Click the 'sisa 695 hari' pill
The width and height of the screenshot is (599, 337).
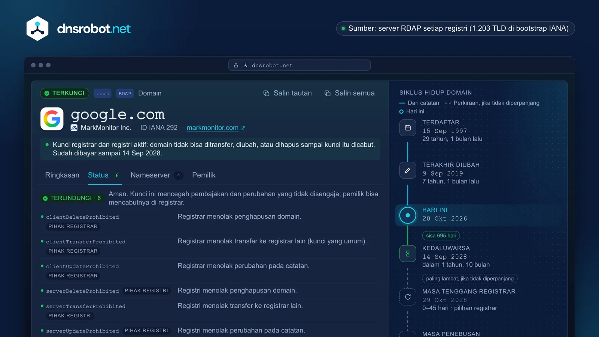[441, 236]
